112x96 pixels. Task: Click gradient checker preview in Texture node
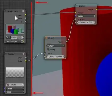point(15,72)
